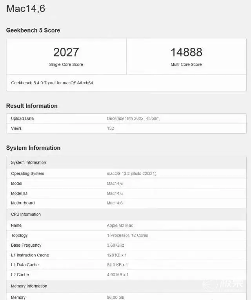Select the date December 8th 2022, 4:55am
This screenshot has width=251, height=300.
click(133, 118)
